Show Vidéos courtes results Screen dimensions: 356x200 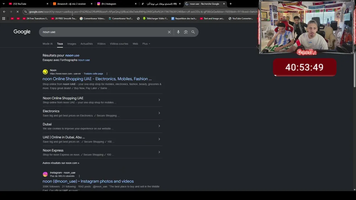pyautogui.click(x=119, y=44)
